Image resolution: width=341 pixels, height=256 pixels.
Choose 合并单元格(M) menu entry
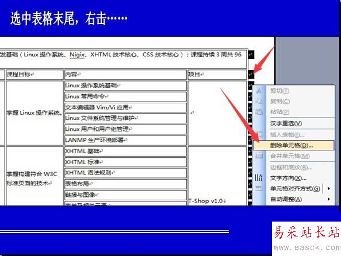(294, 156)
